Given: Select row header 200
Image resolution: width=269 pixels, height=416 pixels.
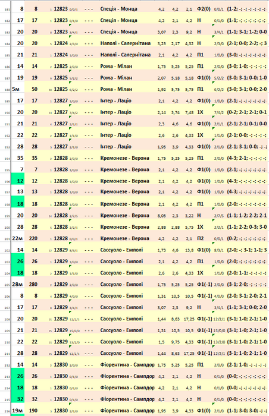Looking at the screenshot, I should (7, 228).
